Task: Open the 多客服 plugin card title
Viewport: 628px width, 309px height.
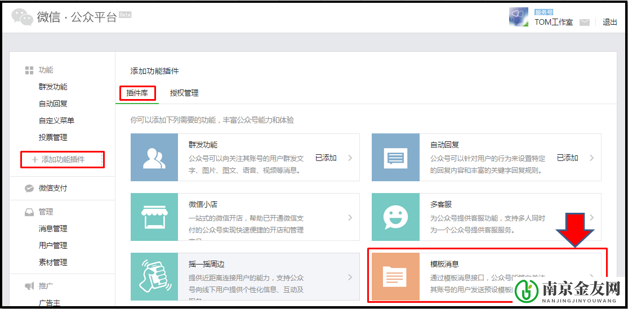Action: tap(441, 204)
